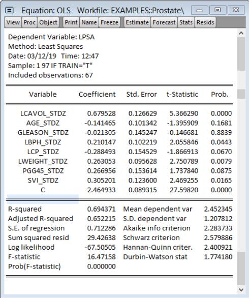This screenshot has height=298, width=249.
Task: Select Std. Error value 0.095628
Action: (143, 161)
